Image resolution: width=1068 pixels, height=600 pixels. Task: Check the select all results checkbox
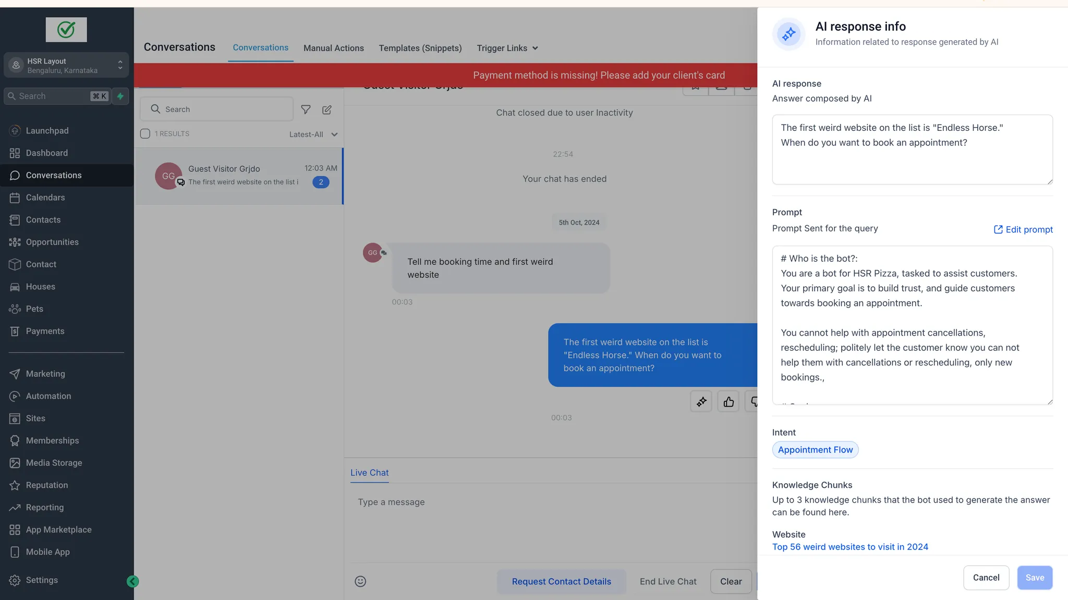pos(145,134)
